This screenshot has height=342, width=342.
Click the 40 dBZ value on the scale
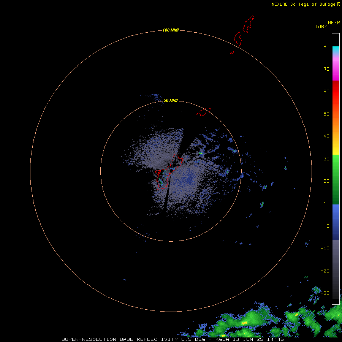click(326, 136)
